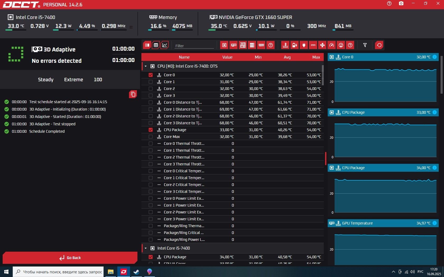This screenshot has width=444, height=277.
Task: Check Core 0 Thermal Throttling checkbox
Action: 151,144
